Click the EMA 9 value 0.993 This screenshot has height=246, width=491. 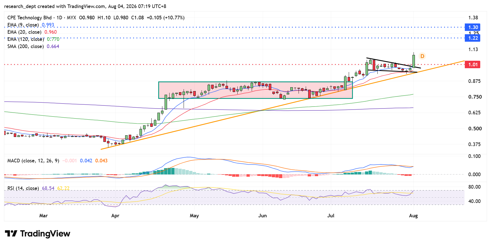(48, 25)
